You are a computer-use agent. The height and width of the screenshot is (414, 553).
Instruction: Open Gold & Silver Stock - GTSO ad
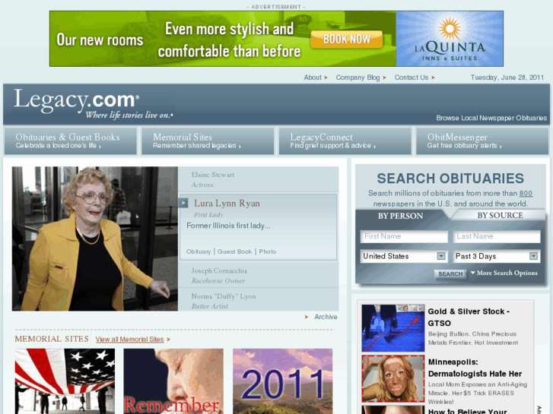[x=469, y=317]
